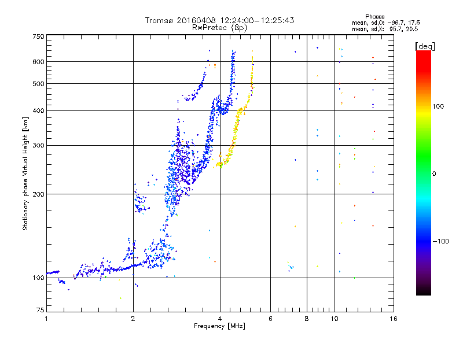The image size is (463, 347).
Task: Click the 'mean, sd,O: -96.7, 17.5' line
Action: [385, 23]
